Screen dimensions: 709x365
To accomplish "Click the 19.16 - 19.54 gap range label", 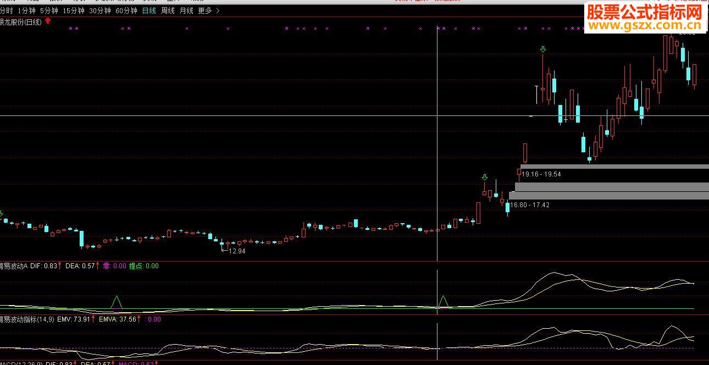I will pyautogui.click(x=541, y=174).
